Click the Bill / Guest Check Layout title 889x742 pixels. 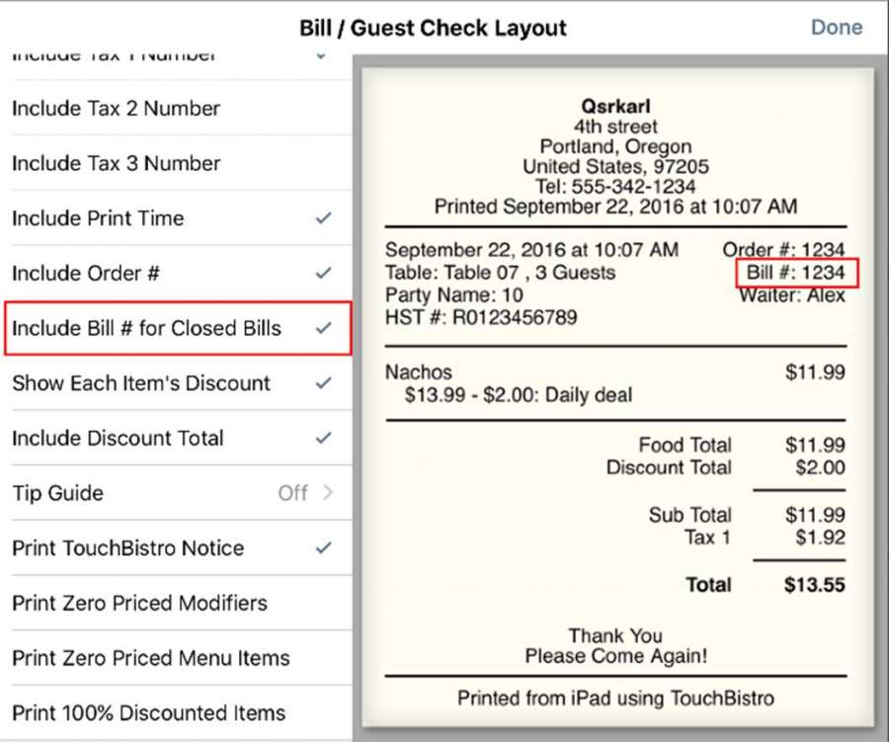pyautogui.click(x=433, y=28)
